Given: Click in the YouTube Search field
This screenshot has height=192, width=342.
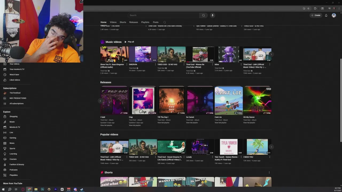Looking at the screenshot, I should coord(163,15).
